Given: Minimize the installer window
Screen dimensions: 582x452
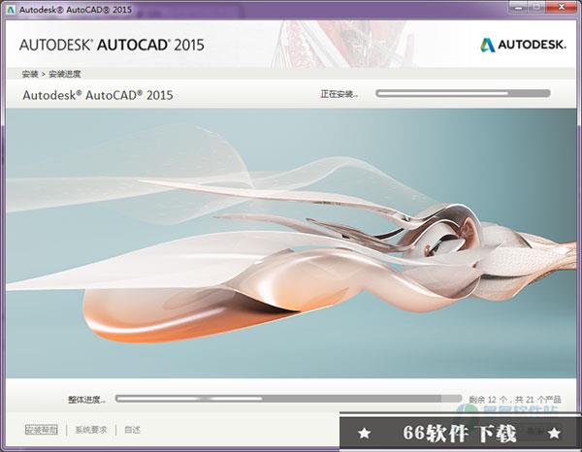Looking at the screenshot, I should coord(518,7).
